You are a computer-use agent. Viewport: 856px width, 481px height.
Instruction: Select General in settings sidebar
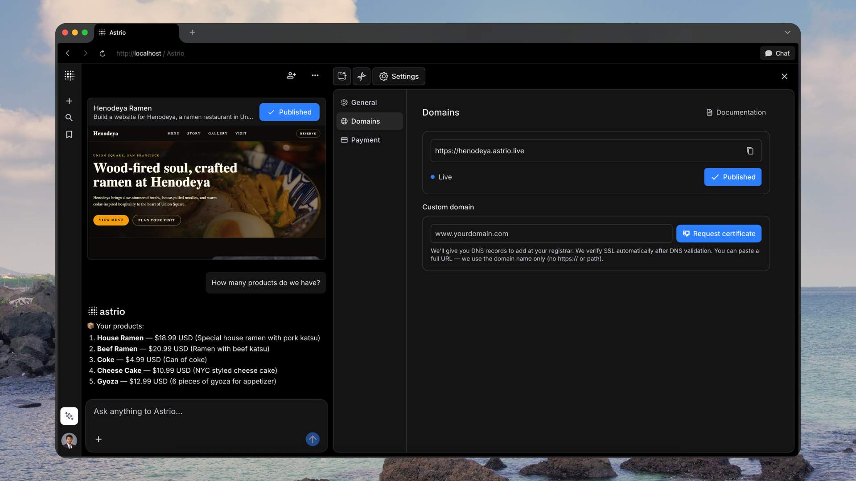coord(370,102)
